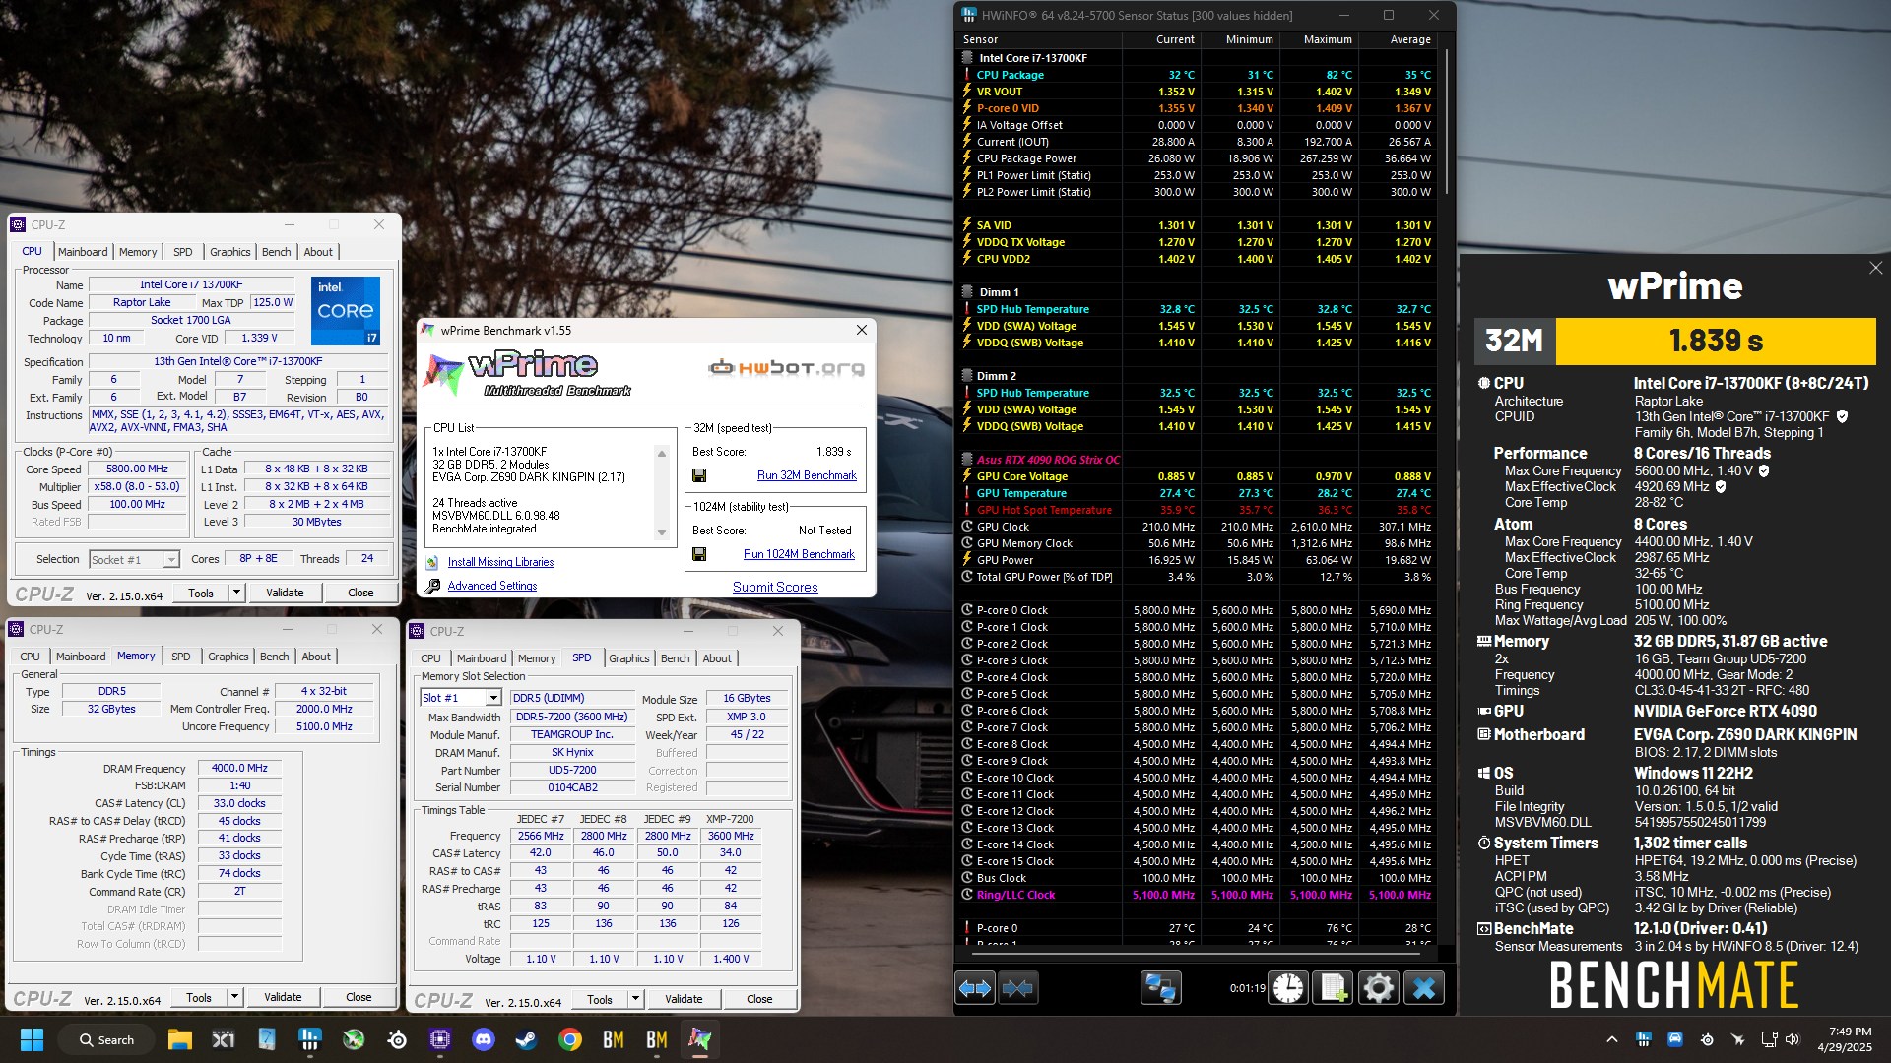This screenshot has height=1063, width=1891.
Task: Open the EVGA Precision X1 taskbar icon
Action: [x=224, y=1039]
